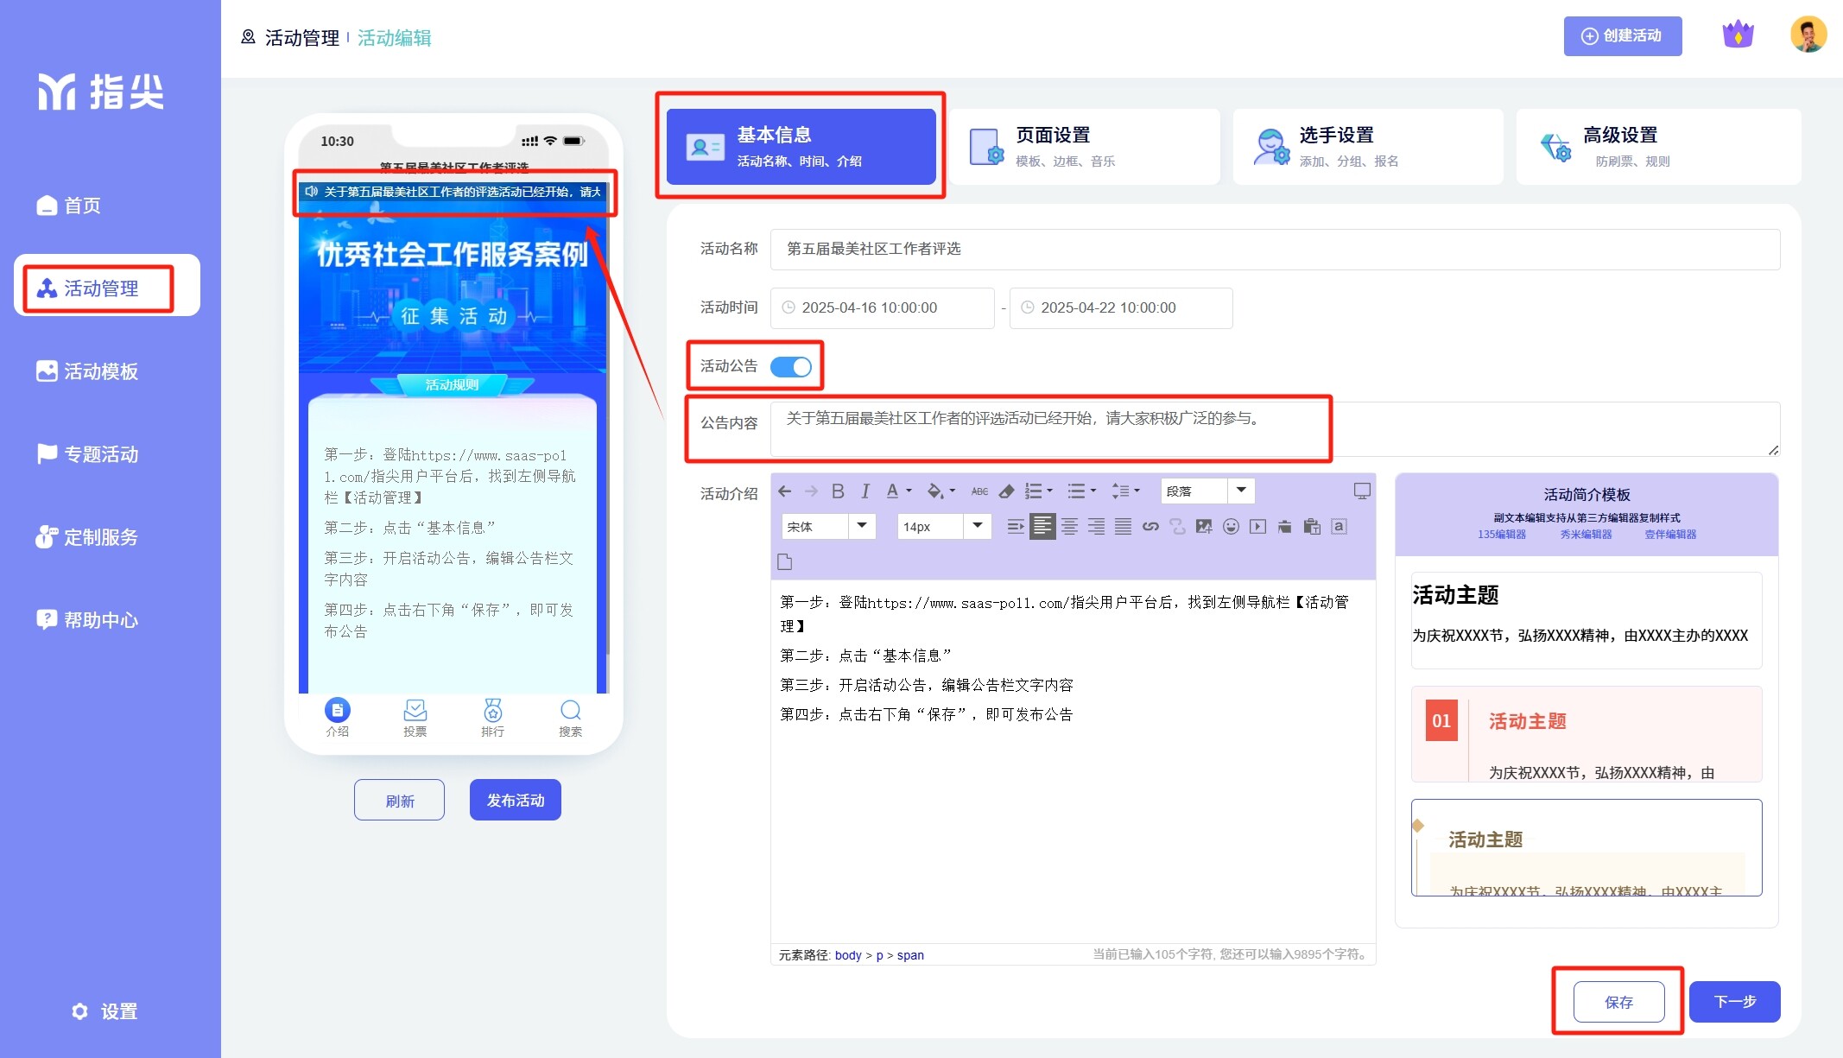This screenshot has height=1058, width=1843.
Task: Open the 基本信息 tab
Action: (801, 146)
